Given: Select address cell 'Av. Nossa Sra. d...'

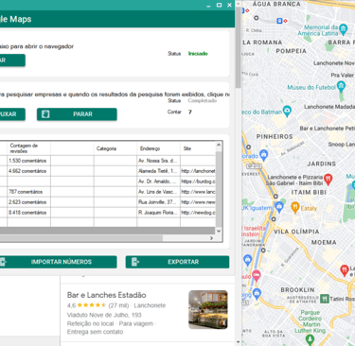Looking at the screenshot, I should coord(158,161).
